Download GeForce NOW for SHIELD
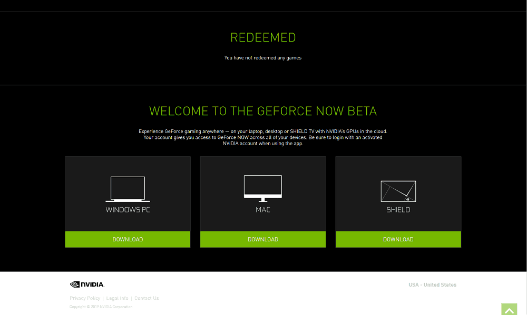This screenshot has width=527, height=315. 398,239
